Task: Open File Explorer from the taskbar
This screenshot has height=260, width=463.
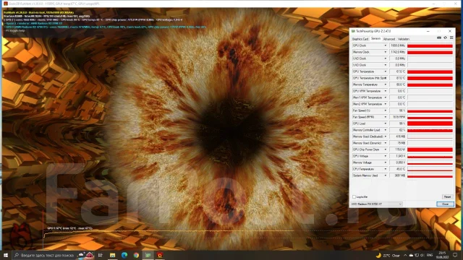Action: (113, 255)
